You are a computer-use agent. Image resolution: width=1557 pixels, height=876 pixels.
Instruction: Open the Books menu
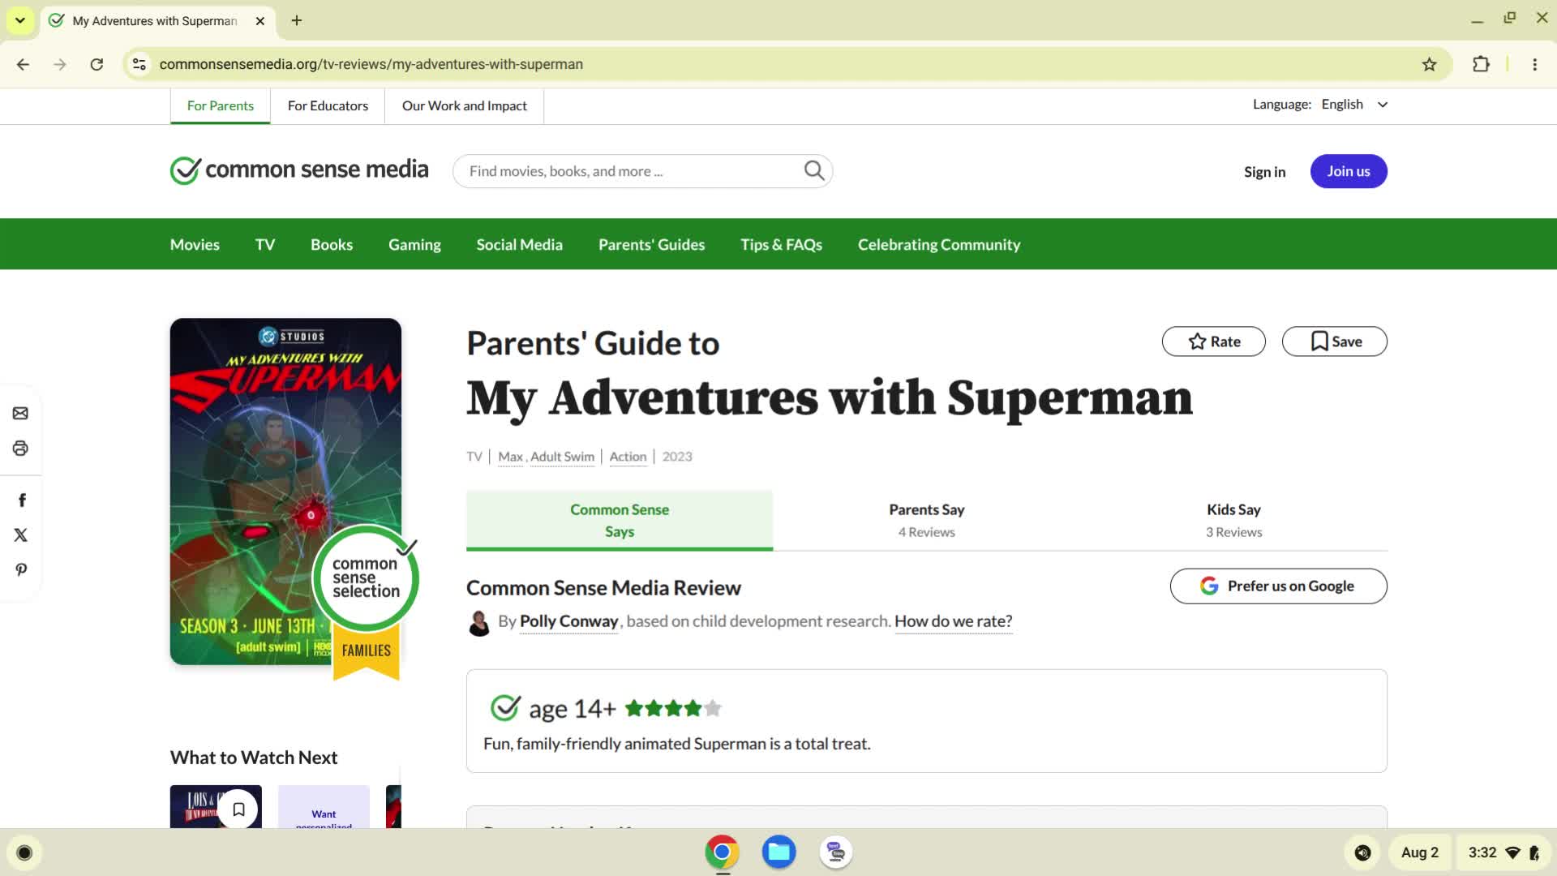pos(332,244)
